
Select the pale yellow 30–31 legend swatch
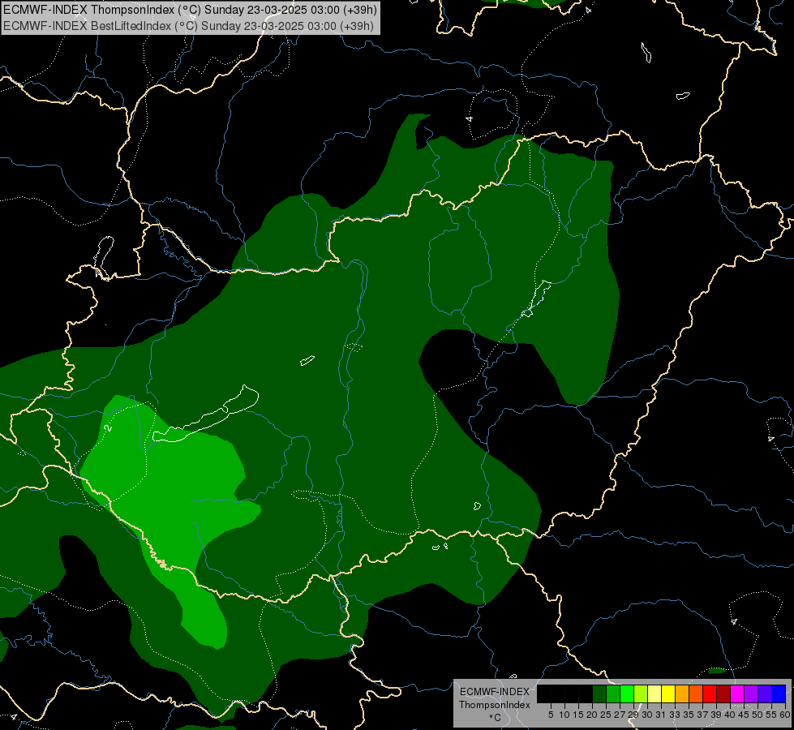pos(655,694)
